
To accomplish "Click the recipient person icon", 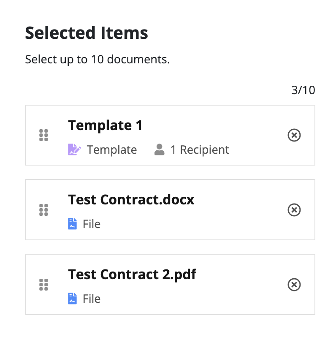I will click(x=159, y=149).
